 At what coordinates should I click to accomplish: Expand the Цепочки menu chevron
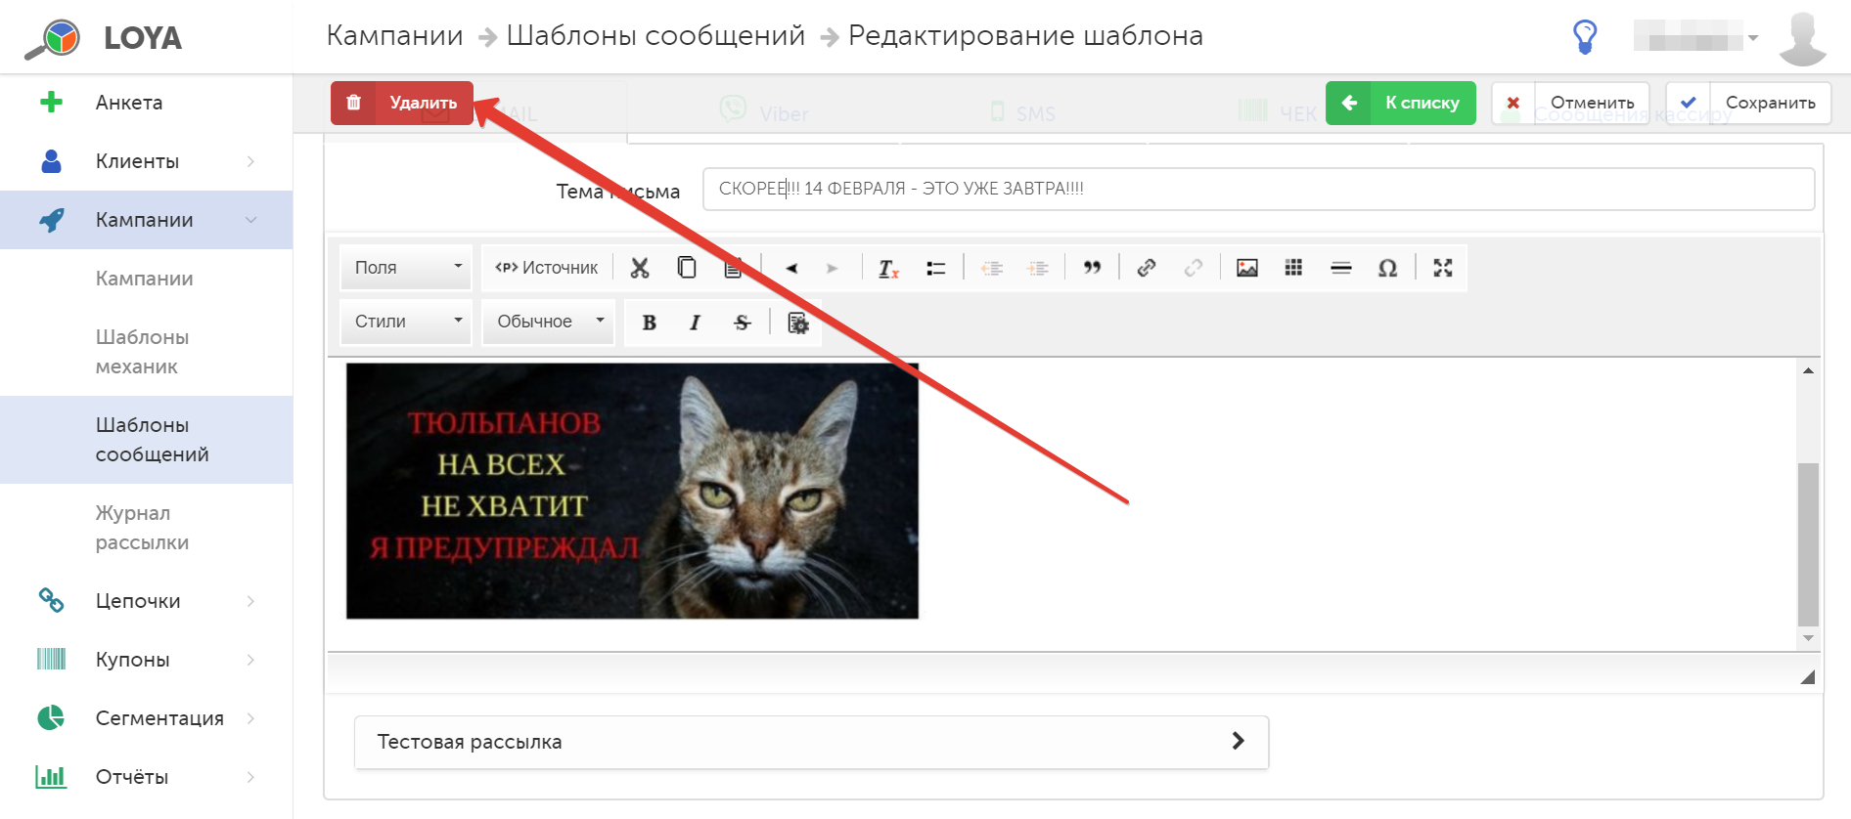[x=251, y=601]
